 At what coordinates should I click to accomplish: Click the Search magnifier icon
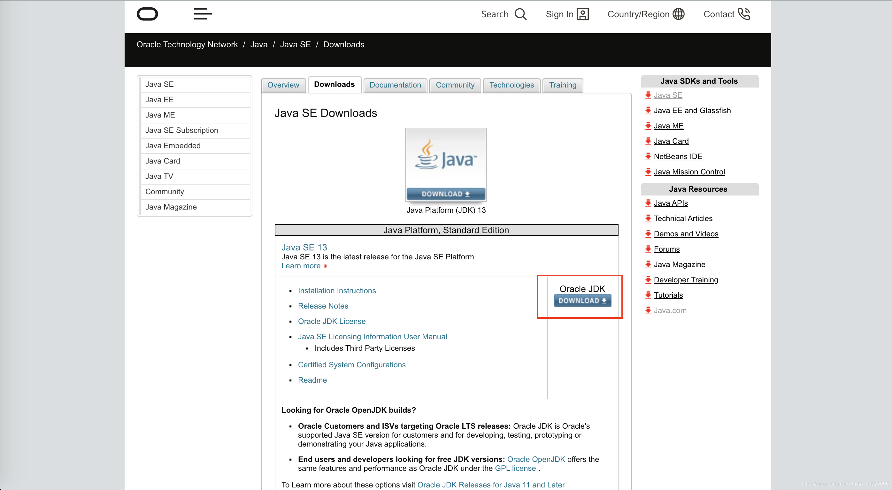coord(520,14)
